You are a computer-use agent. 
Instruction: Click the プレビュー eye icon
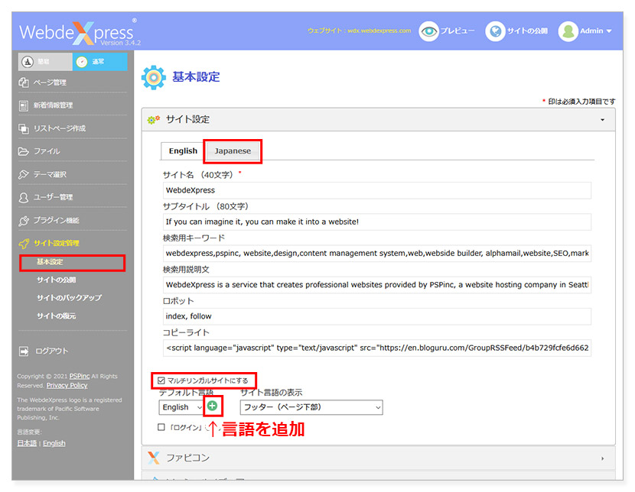(429, 31)
